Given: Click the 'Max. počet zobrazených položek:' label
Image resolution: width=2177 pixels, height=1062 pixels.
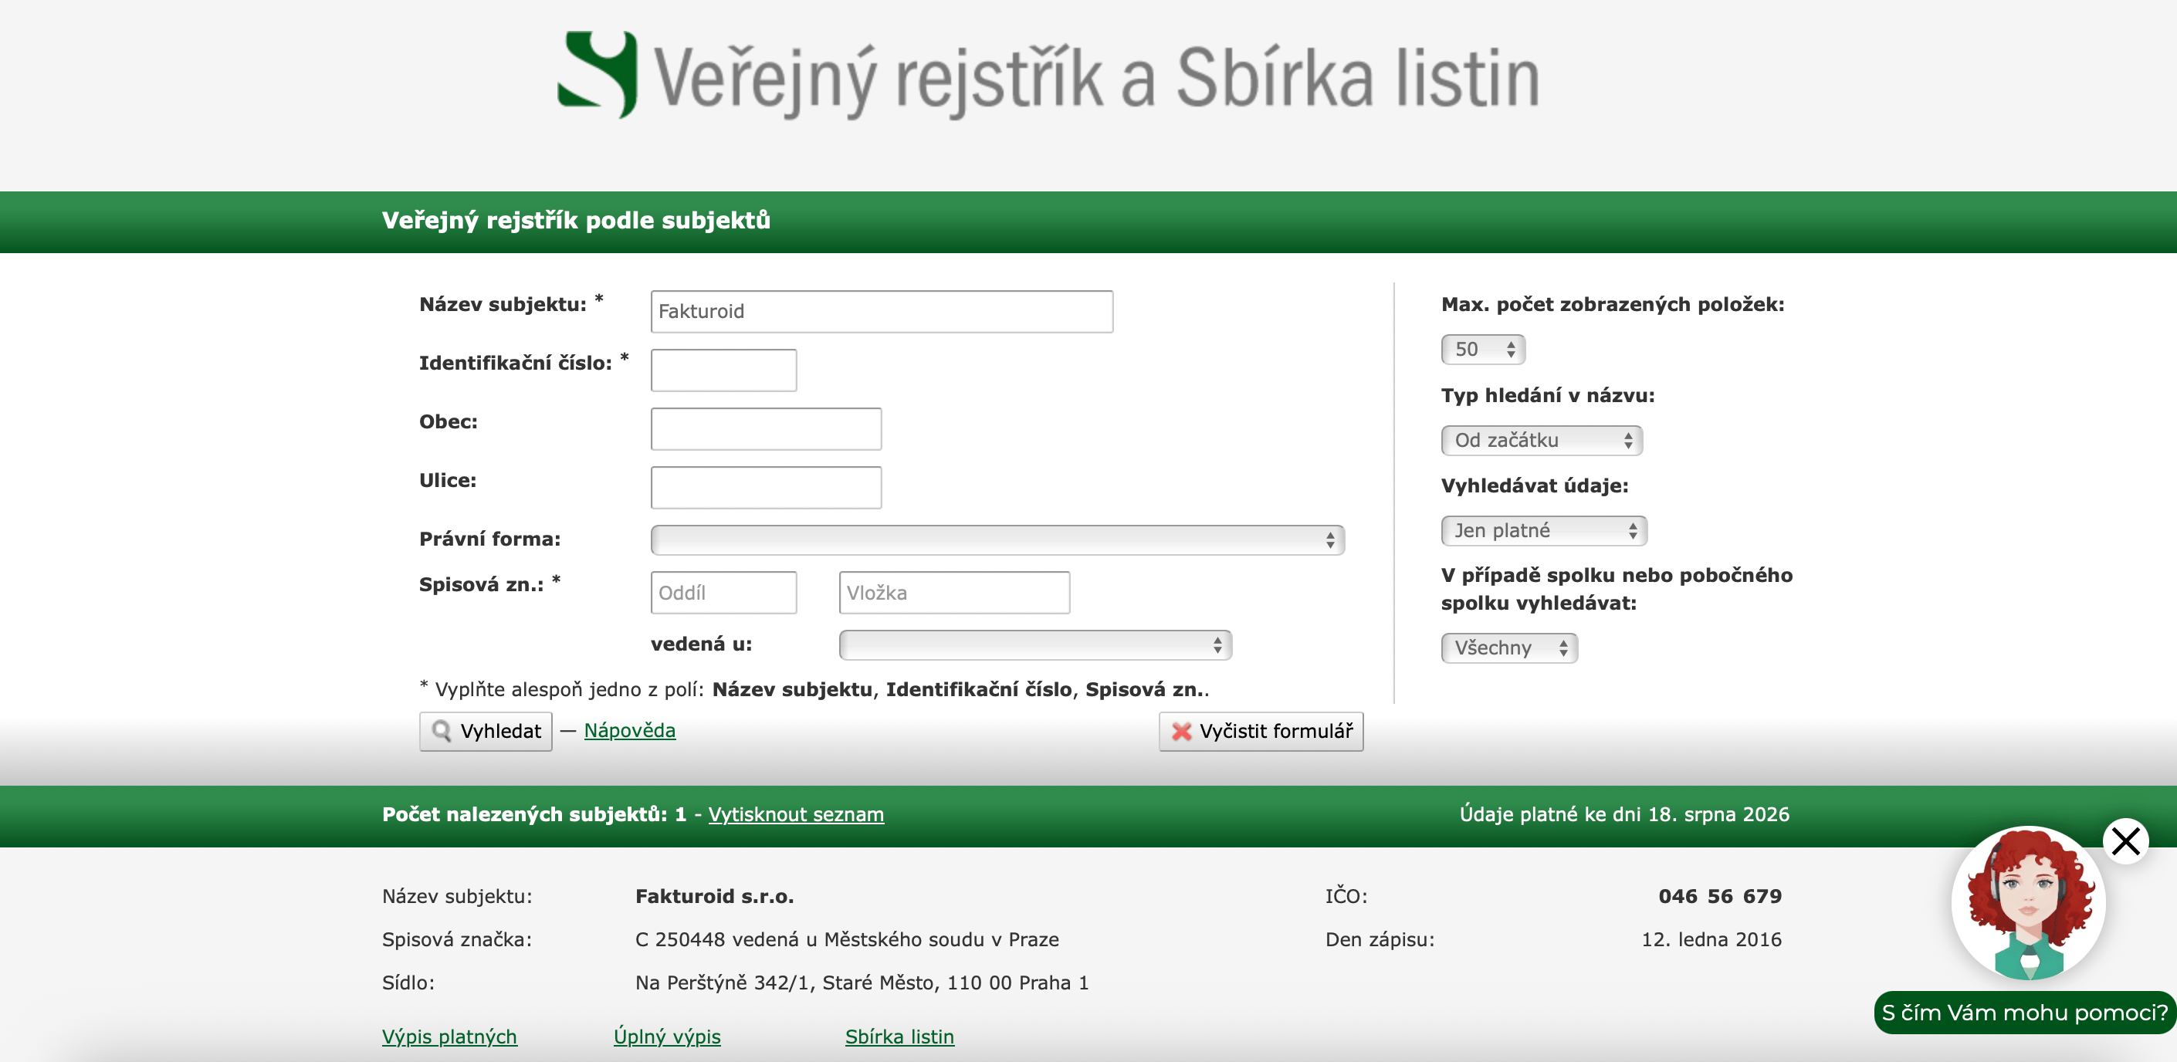Looking at the screenshot, I should [x=1613, y=304].
